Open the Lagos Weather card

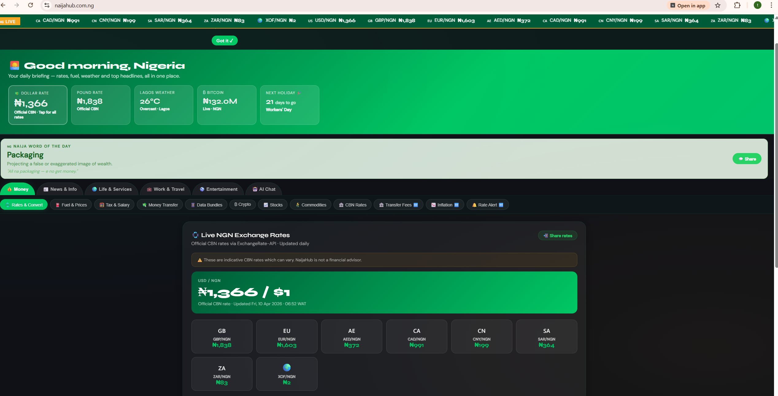[x=164, y=105]
